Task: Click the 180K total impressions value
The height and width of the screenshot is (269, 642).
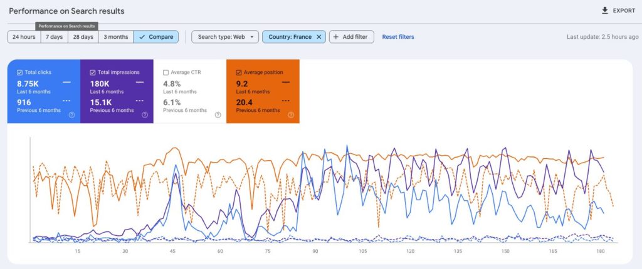Action: [99, 84]
